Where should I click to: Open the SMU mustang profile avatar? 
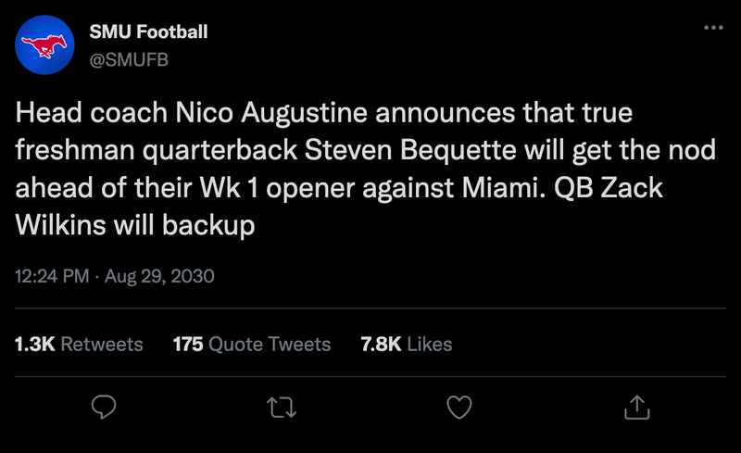(x=44, y=44)
